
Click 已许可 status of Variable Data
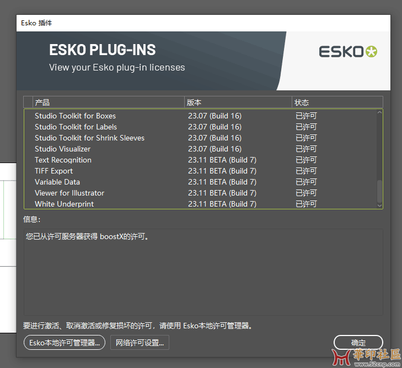click(306, 182)
